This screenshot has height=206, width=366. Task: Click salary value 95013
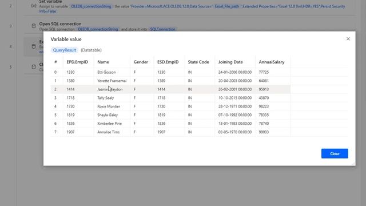264,89
